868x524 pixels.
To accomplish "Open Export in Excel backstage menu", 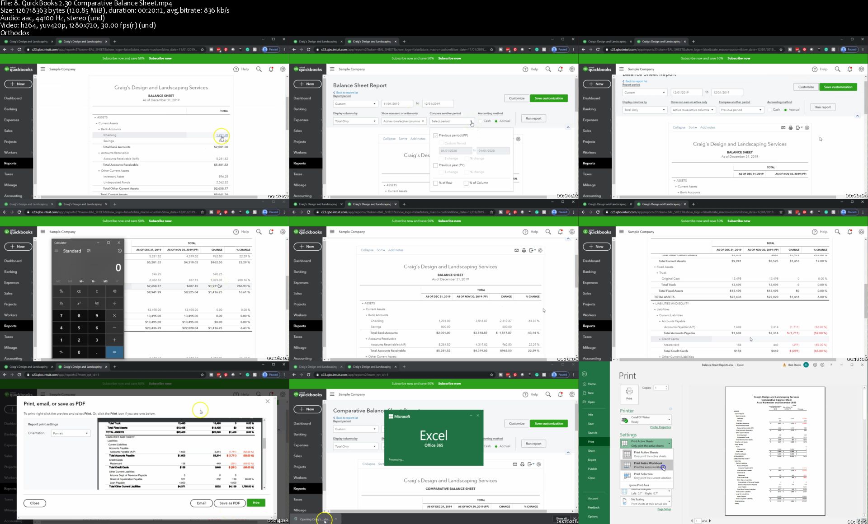I will point(592,460).
